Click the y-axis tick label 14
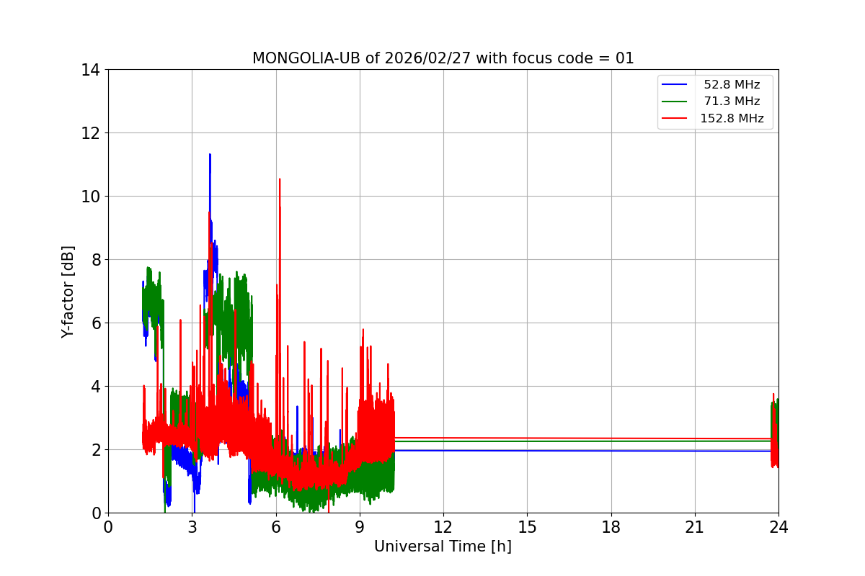Viewport: 865px width, 576px height. pyautogui.click(x=91, y=70)
